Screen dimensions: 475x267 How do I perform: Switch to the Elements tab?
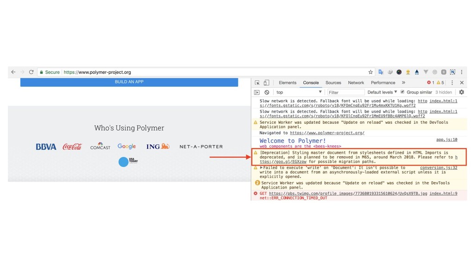(288, 83)
